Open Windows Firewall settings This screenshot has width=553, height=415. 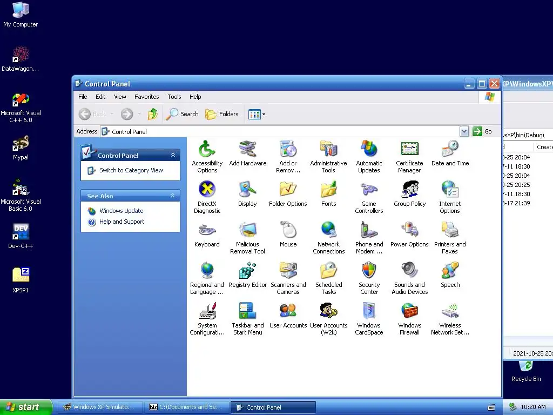click(x=409, y=319)
